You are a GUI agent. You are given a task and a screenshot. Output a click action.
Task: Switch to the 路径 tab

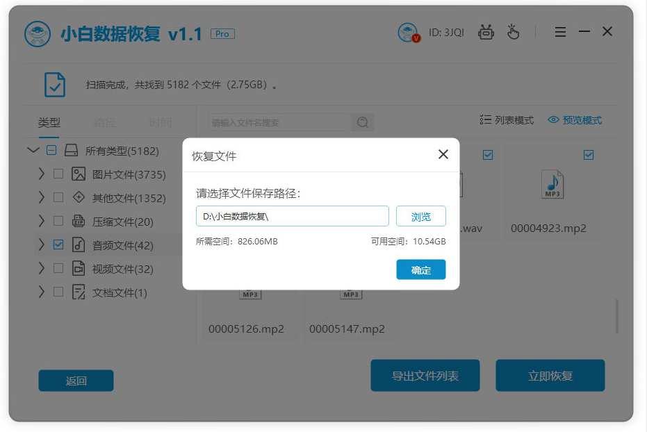click(104, 122)
